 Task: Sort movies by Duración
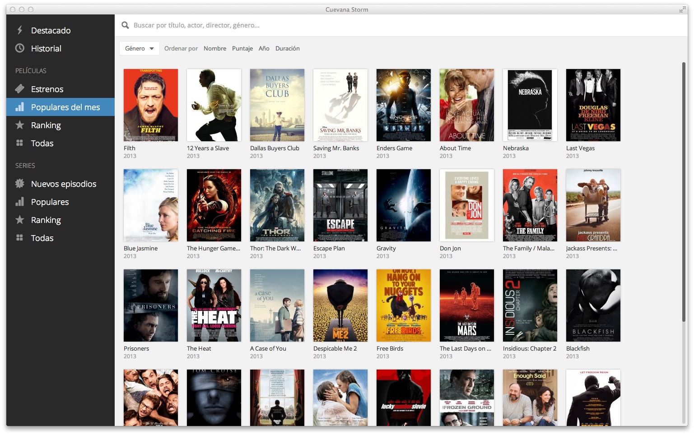coord(288,48)
